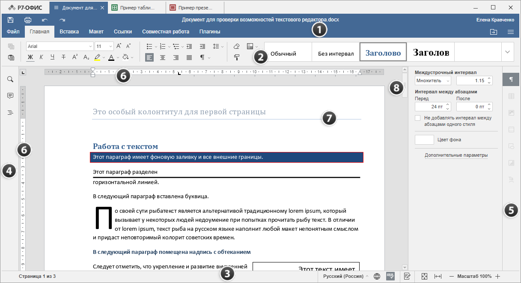Fit the page to window using the status bar icon
This screenshot has width=521, height=283.
point(424,277)
